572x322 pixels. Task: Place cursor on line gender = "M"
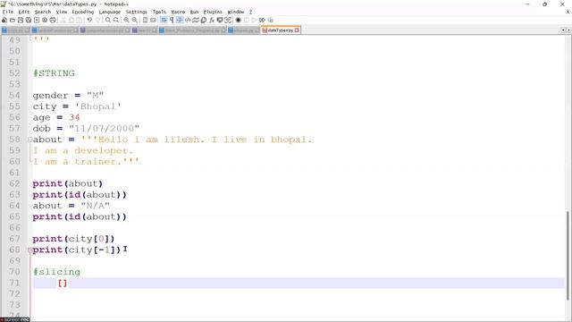click(68, 96)
